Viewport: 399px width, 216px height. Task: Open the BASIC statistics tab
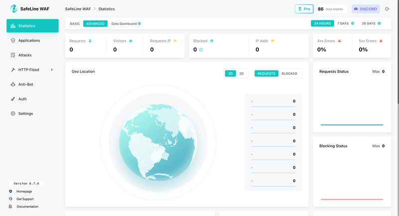click(75, 23)
